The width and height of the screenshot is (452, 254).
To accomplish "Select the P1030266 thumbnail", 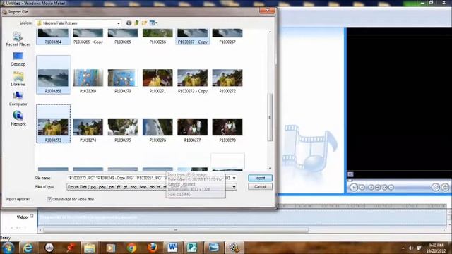I will (157, 36).
